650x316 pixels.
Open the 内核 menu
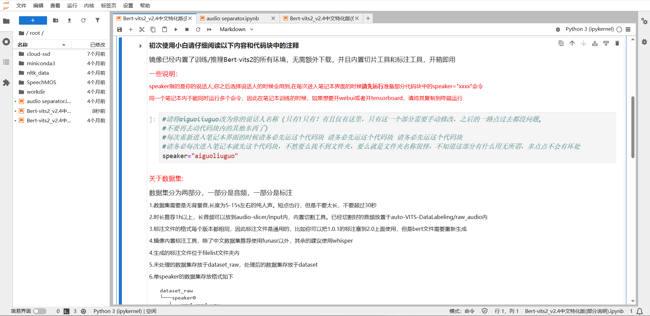pos(89,5)
